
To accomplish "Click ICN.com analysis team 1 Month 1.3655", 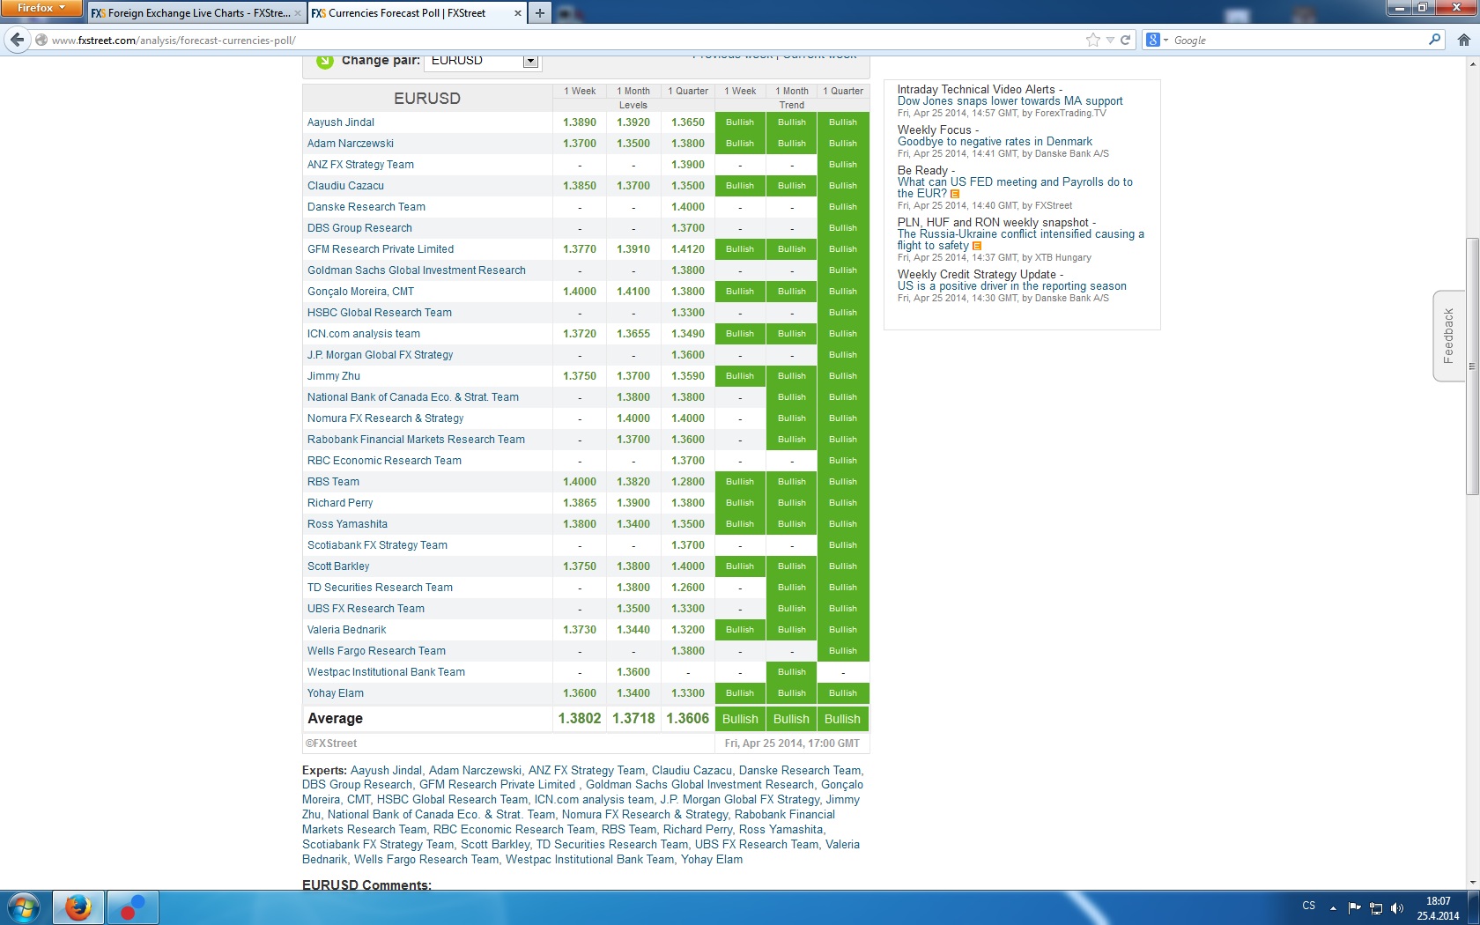I will pyautogui.click(x=633, y=334).
